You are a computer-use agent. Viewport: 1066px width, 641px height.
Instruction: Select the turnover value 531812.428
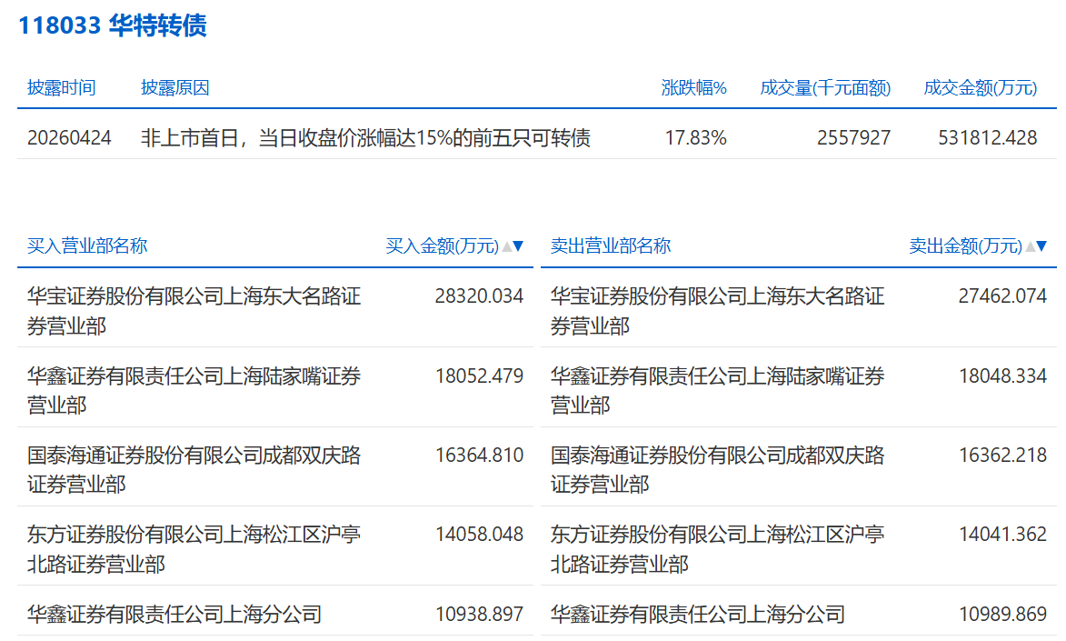[988, 138]
